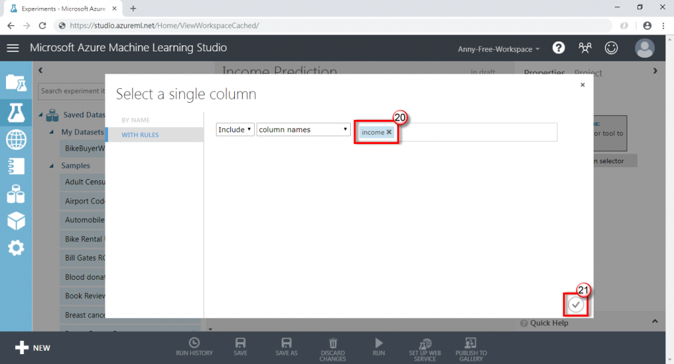Viewport: 674px width, 364px height.
Task: Click Set Up Web Service
Action: pos(425,350)
